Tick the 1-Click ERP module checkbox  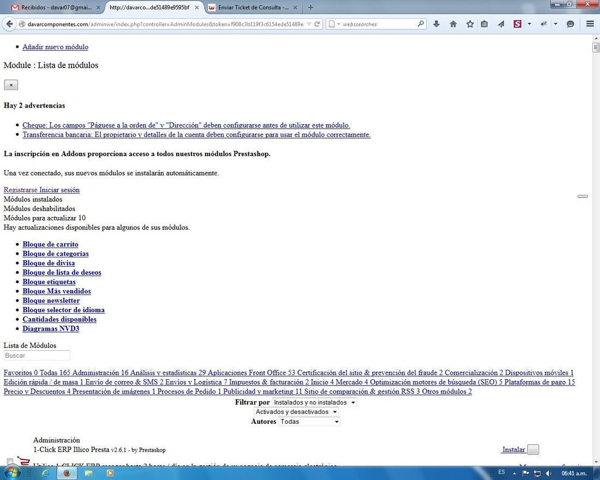point(10,461)
